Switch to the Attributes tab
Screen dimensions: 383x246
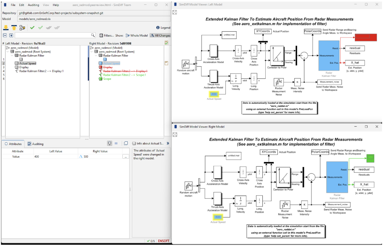point(13,144)
